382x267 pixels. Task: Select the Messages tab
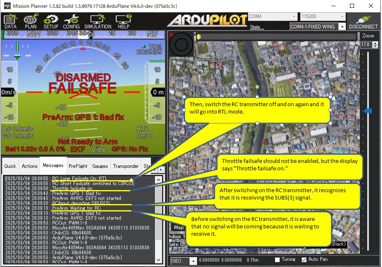[53, 165]
